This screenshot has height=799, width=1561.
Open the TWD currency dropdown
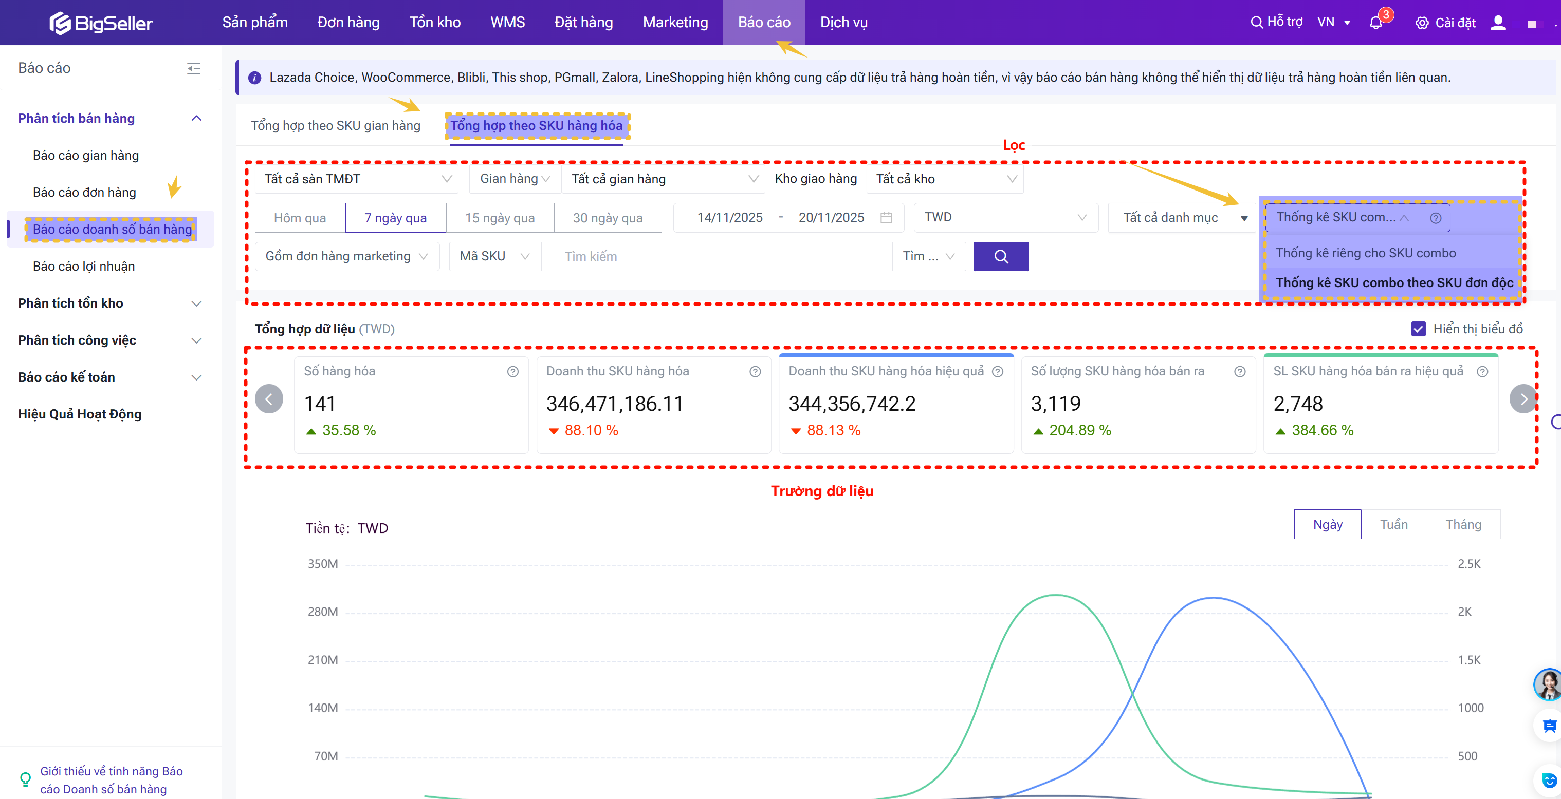tap(1005, 217)
